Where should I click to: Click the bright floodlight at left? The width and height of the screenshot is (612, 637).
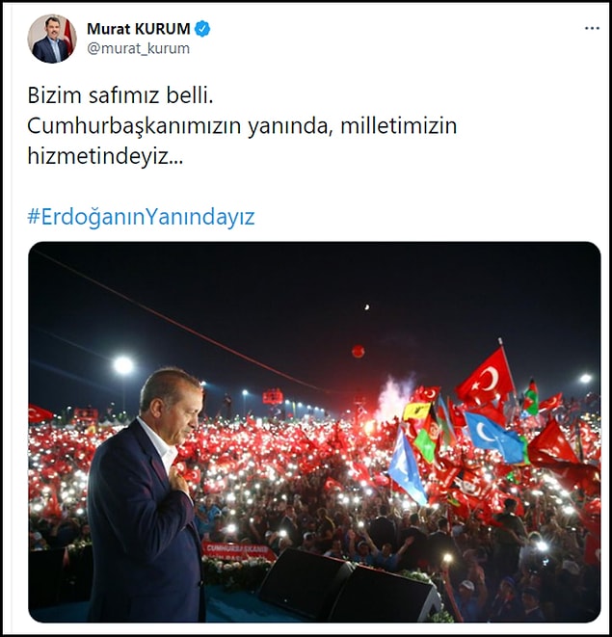click(x=123, y=365)
